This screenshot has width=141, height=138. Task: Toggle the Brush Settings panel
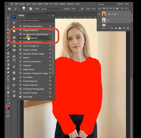coord(31,9)
